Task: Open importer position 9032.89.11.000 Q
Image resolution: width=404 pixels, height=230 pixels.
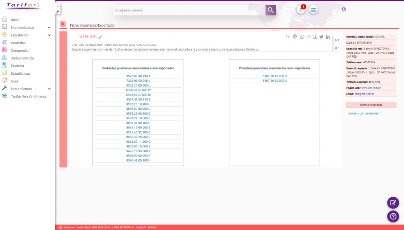Action: 138,142
